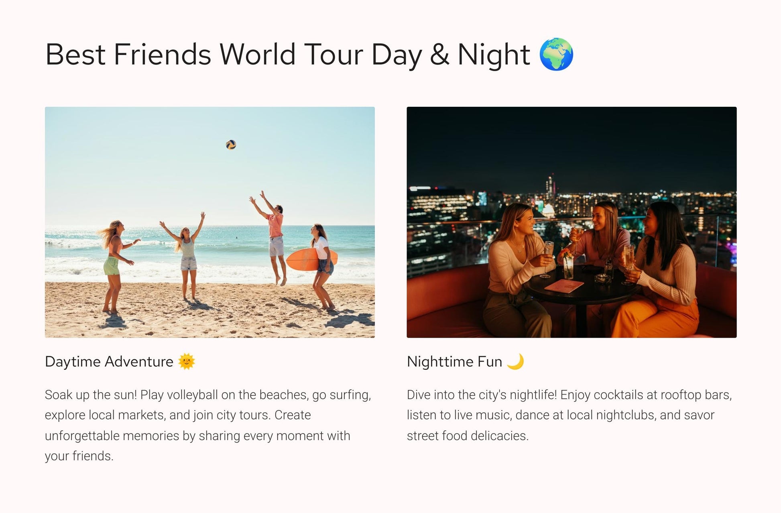Click the sun emoji beside Daytime Adventure

tap(187, 361)
